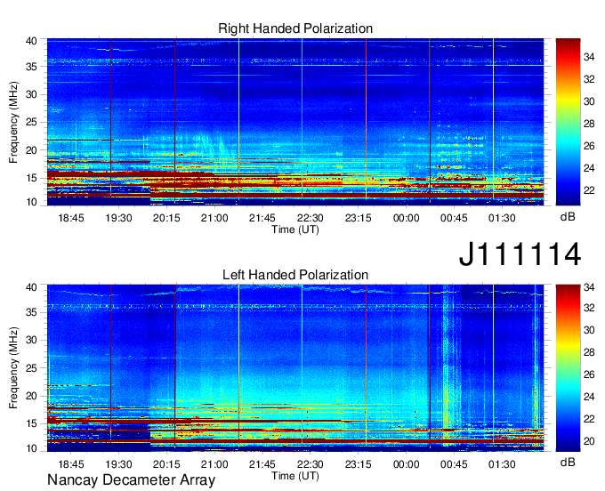Click "20:15" tick on right-handed plot time axis
Screen dimensions: 605x491
(x=166, y=218)
